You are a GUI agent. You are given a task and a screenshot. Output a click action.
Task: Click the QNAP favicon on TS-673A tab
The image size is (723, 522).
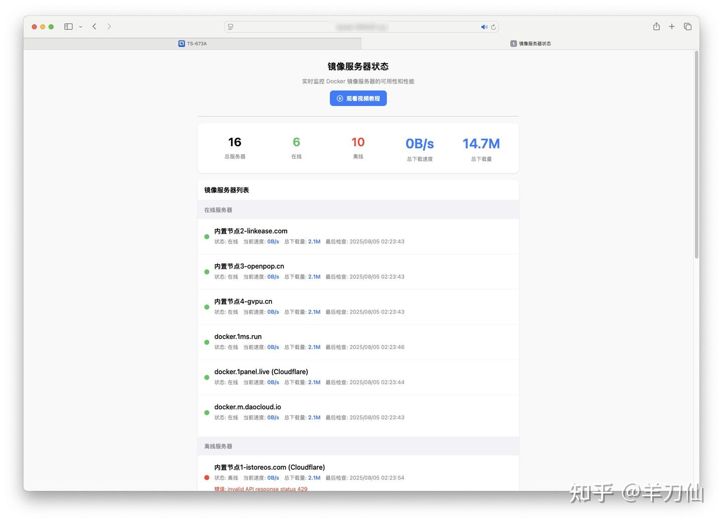pyautogui.click(x=181, y=43)
